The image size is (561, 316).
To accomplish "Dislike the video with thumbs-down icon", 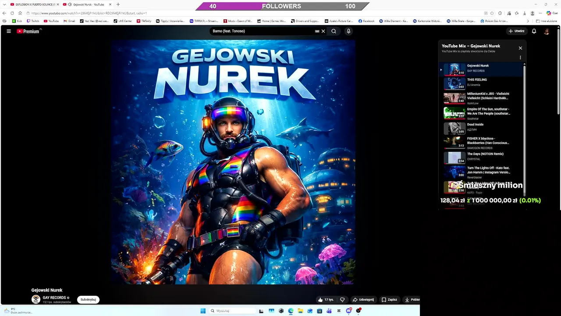I will tap(342, 300).
